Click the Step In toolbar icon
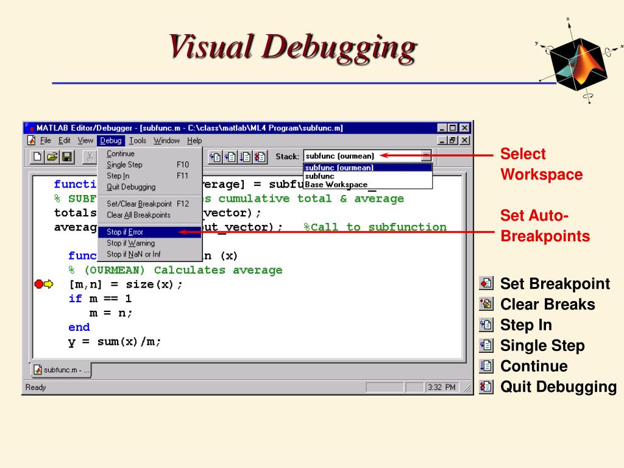This screenshot has width=624, height=468. click(x=216, y=157)
